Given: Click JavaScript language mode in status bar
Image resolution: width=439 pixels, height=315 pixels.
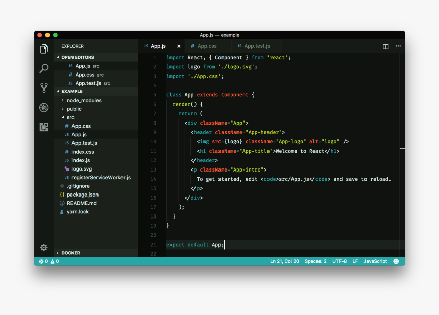Looking at the screenshot, I should 375,261.
